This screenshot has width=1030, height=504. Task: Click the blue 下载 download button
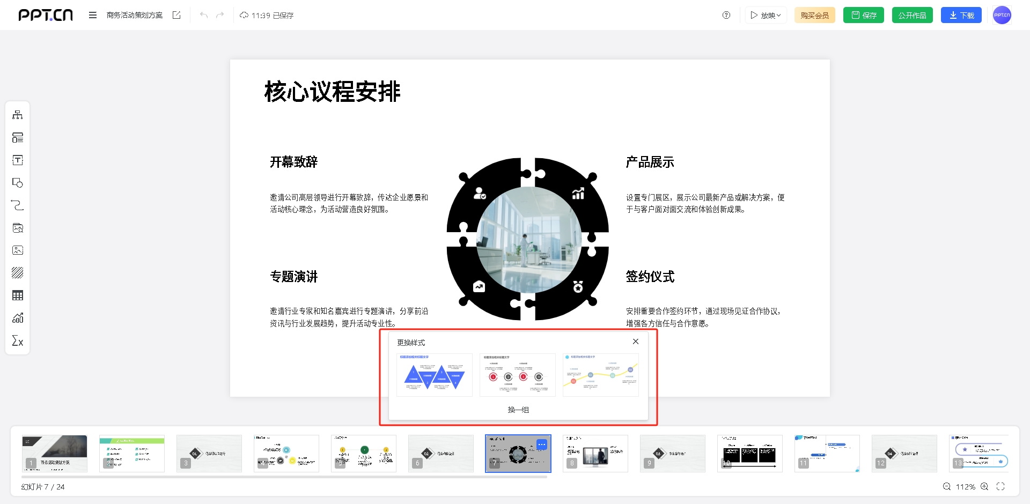(961, 15)
